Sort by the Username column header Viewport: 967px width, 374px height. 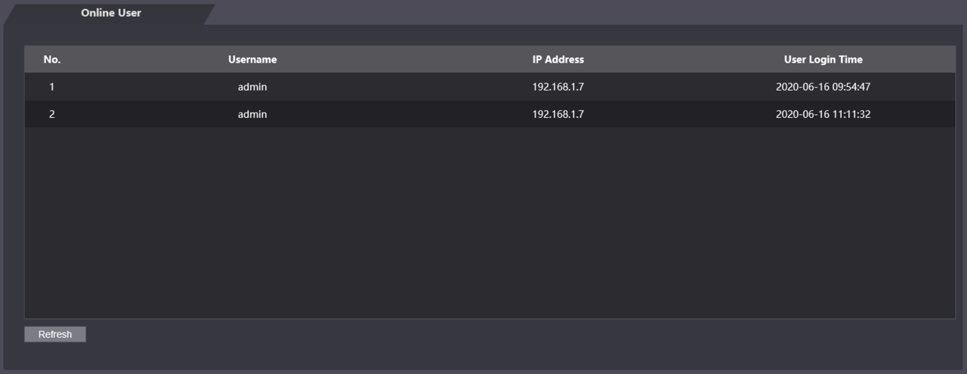(252, 60)
